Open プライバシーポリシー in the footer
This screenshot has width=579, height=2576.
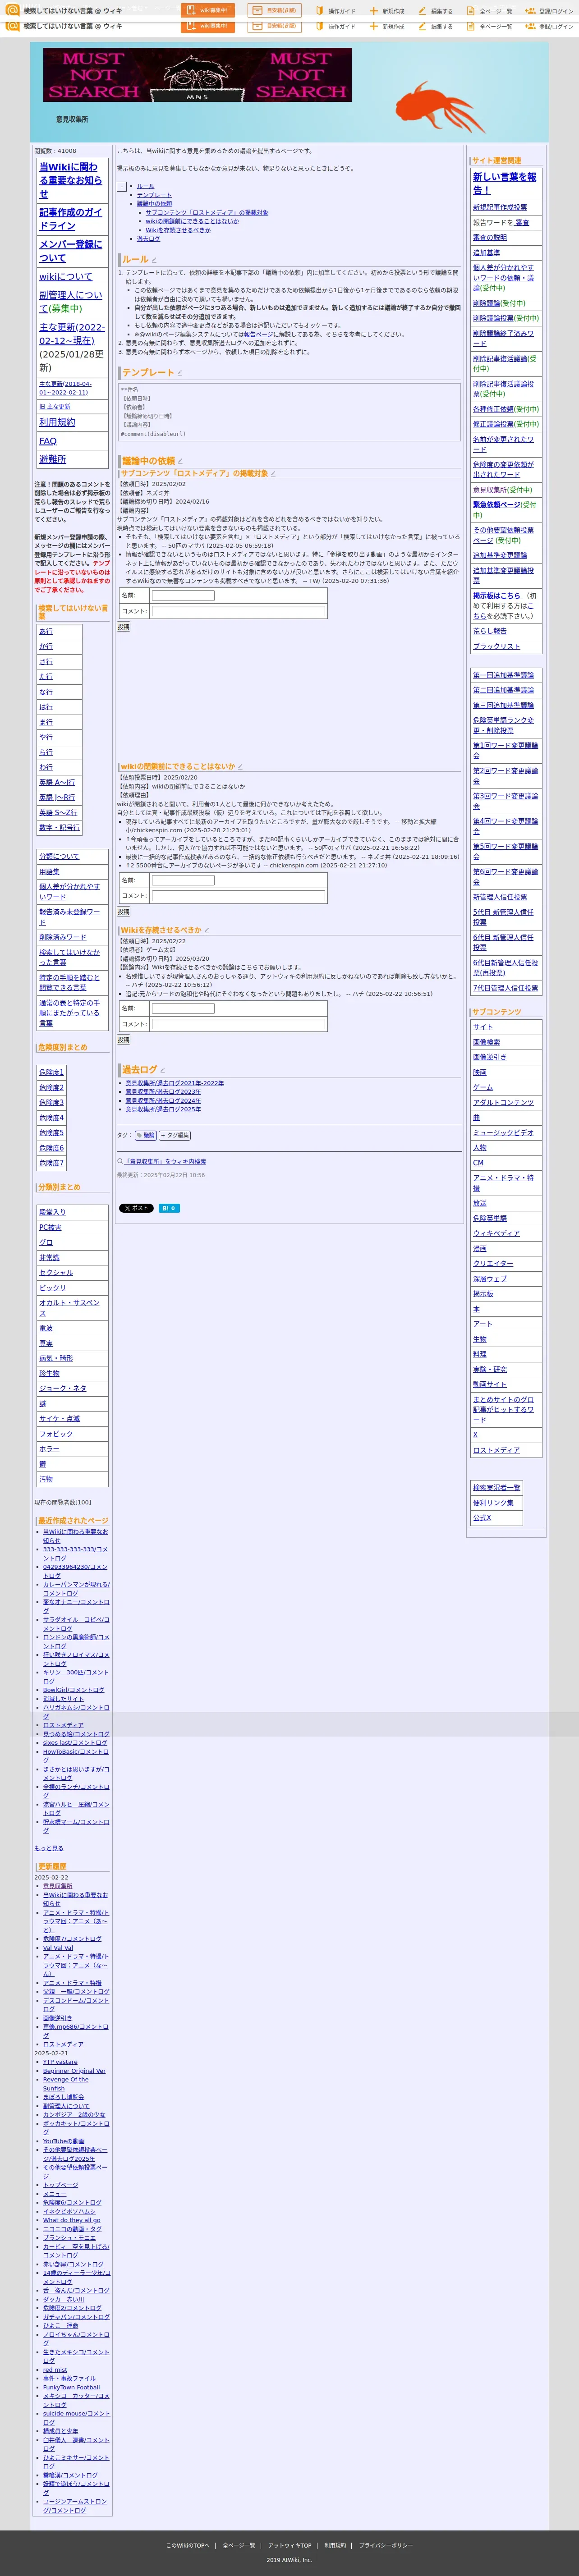pyautogui.click(x=386, y=2545)
